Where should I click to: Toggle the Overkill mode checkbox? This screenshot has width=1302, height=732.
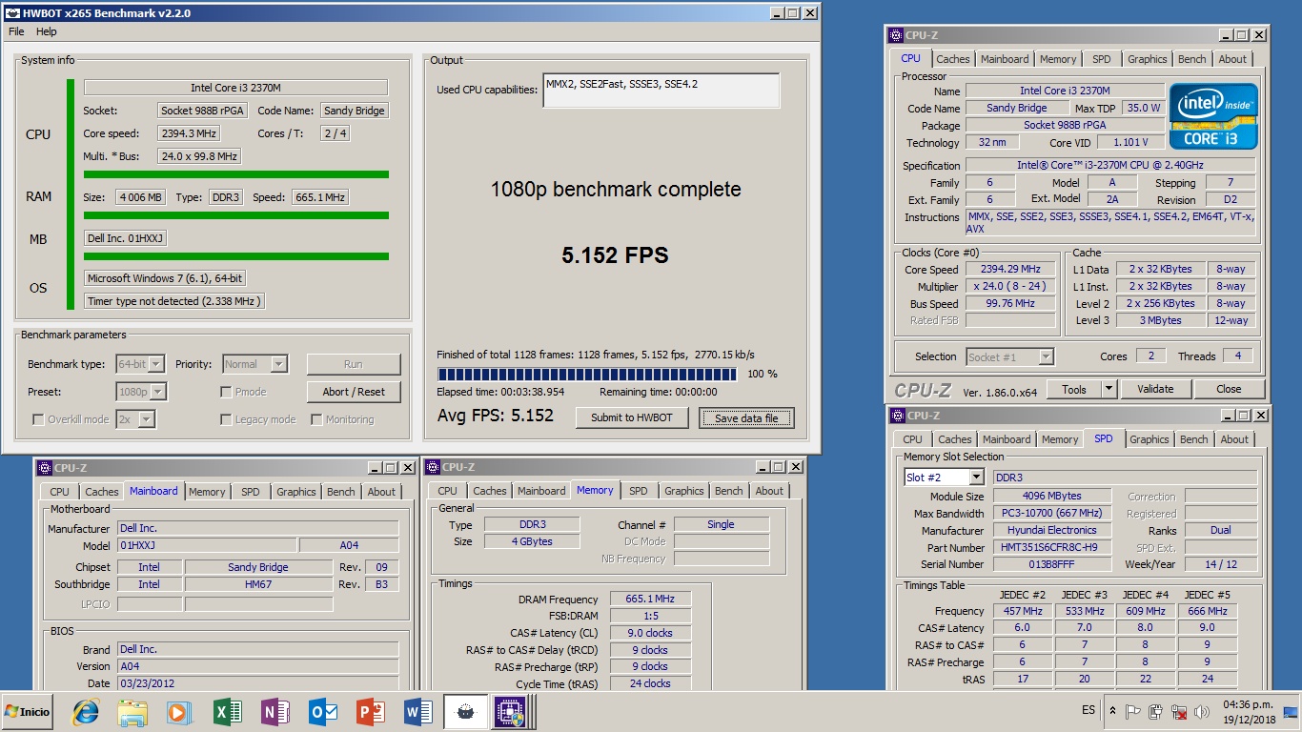point(38,419)
